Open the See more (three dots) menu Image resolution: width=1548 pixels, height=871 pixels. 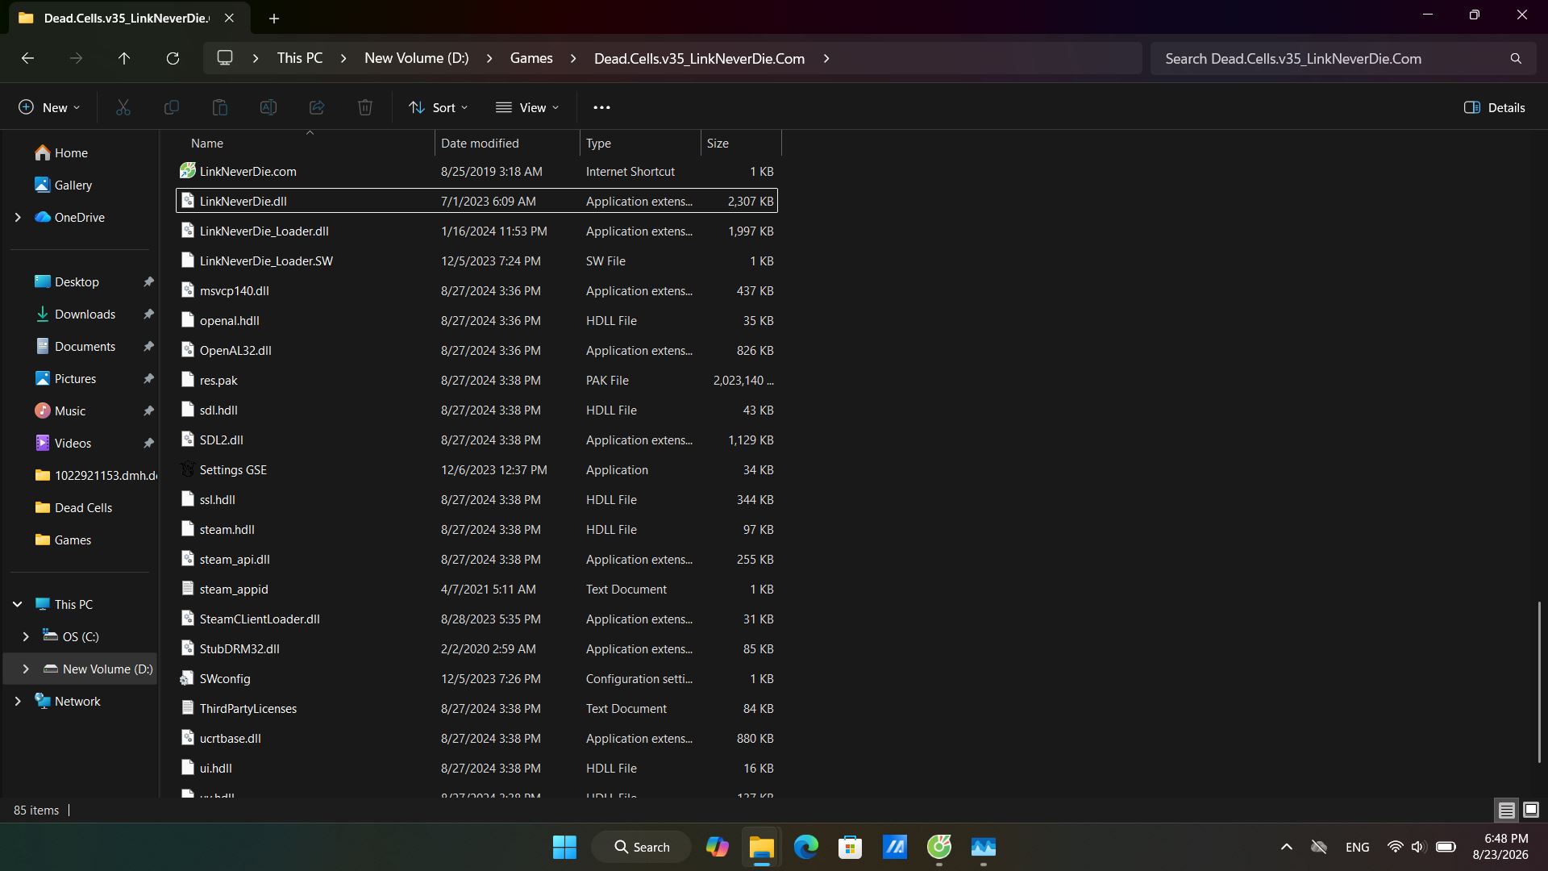click(x=601, y=107)
